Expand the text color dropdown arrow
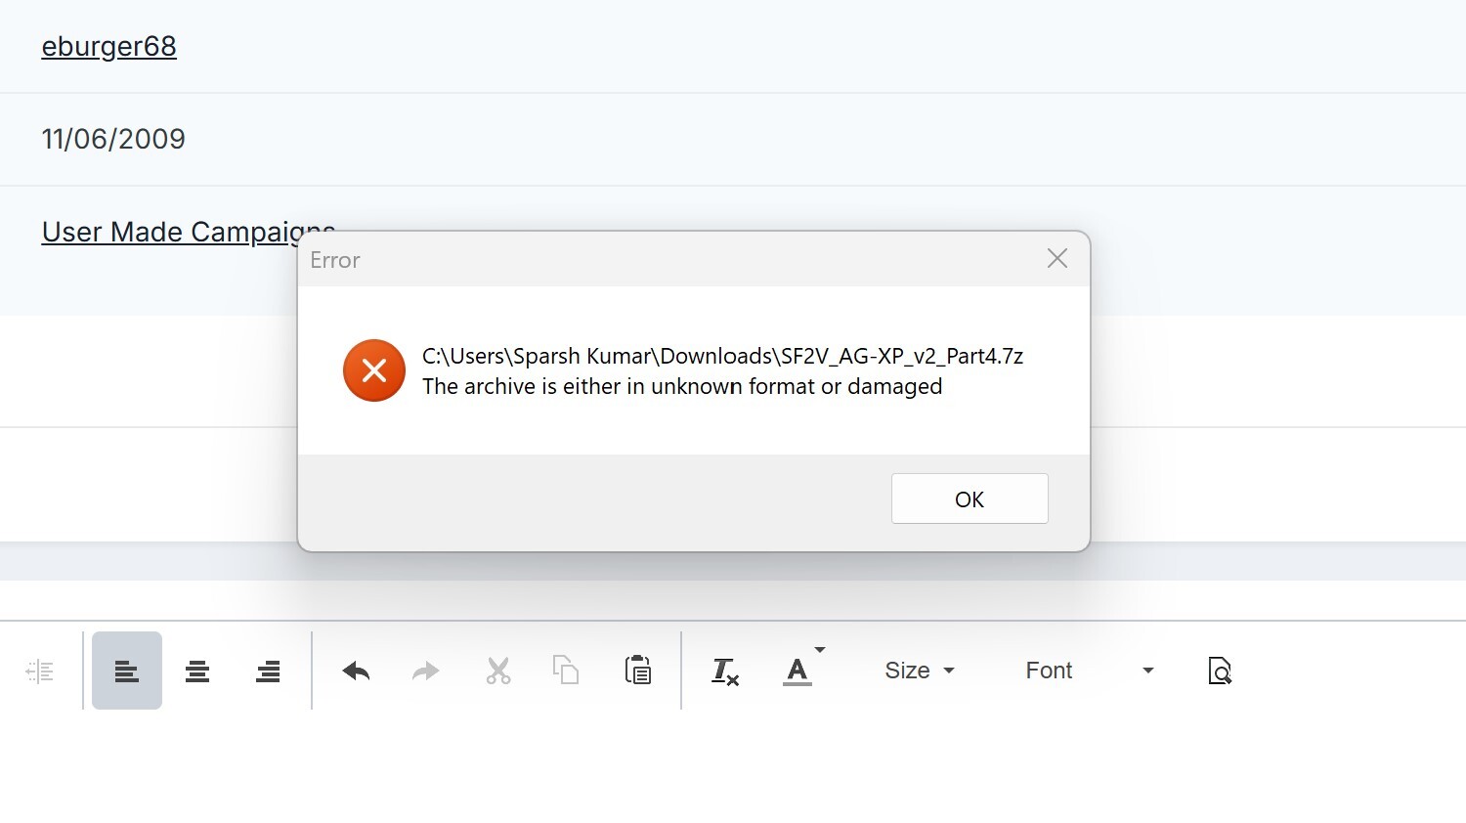This screenshot has width=1466, height=823. coord(820,650)
